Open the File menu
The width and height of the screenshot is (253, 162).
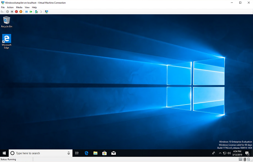3,7
